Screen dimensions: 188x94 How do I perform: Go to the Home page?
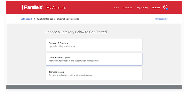[x=116, y=8]
